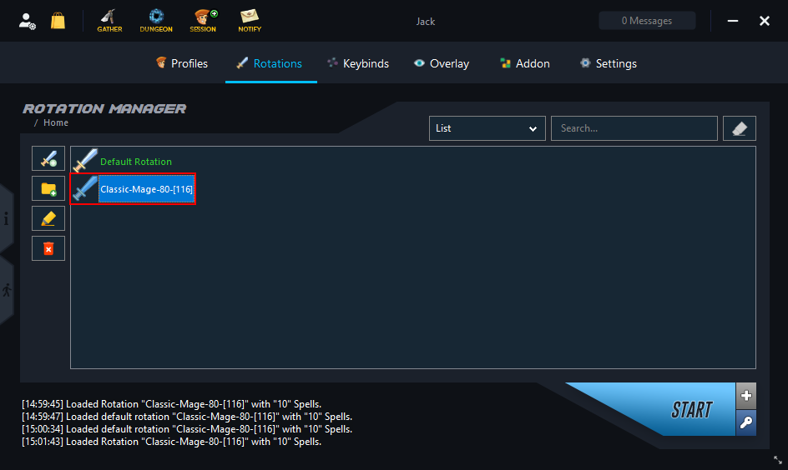Close the application window

pyautogui.click(x=765, y=21)
